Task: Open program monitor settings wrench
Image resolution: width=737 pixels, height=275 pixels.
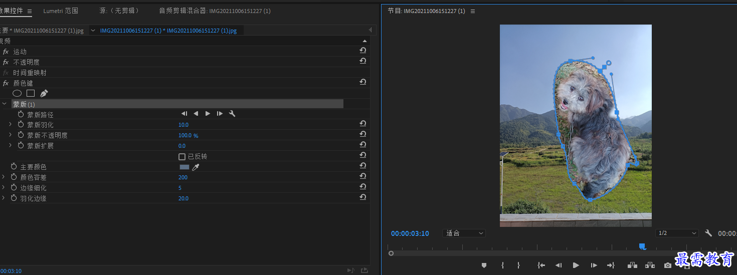Action: tap(708, 233)
